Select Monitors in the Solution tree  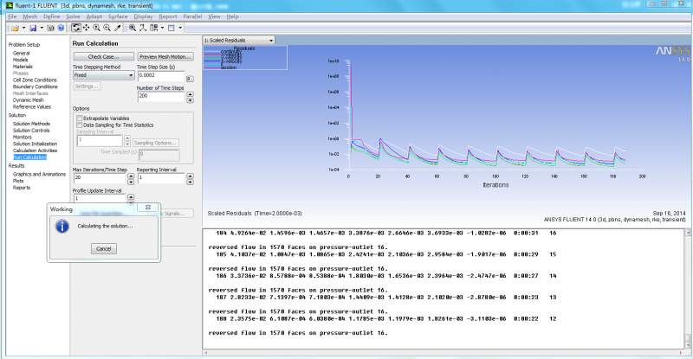coord(23,138)
